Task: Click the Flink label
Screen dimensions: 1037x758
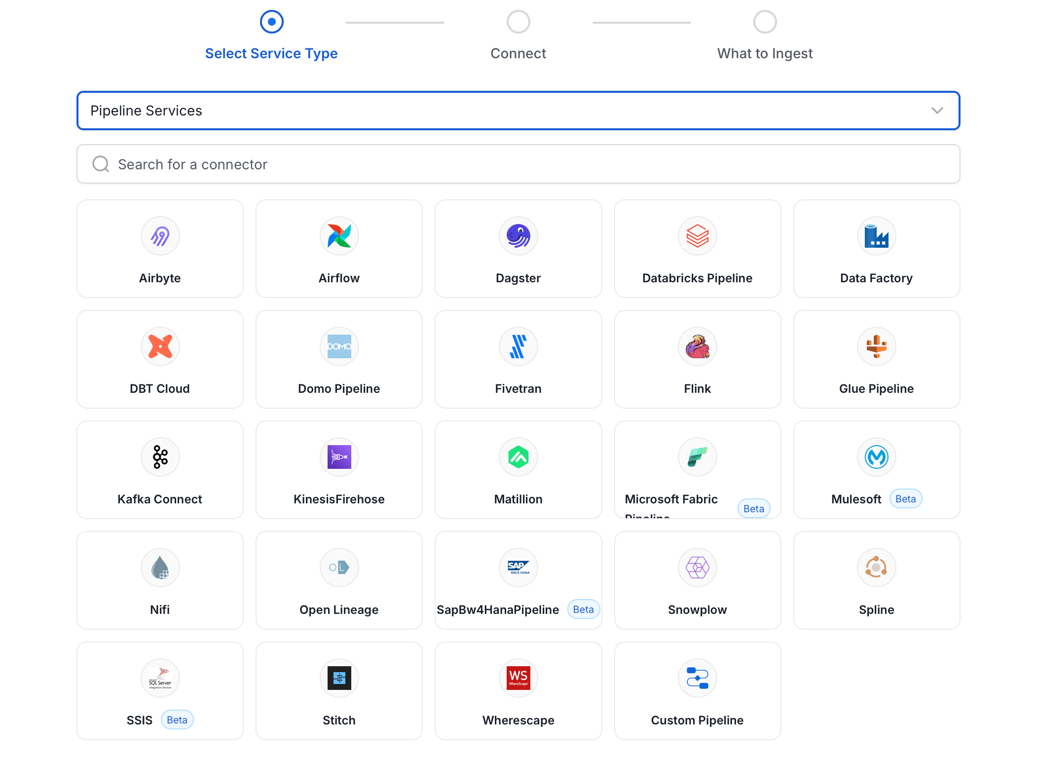Action: tap(697, 389)
